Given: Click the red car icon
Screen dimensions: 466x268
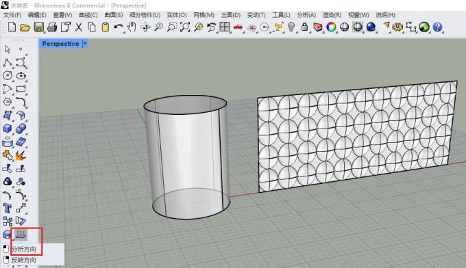Looking at the screenshot, I should coord(238,27).
